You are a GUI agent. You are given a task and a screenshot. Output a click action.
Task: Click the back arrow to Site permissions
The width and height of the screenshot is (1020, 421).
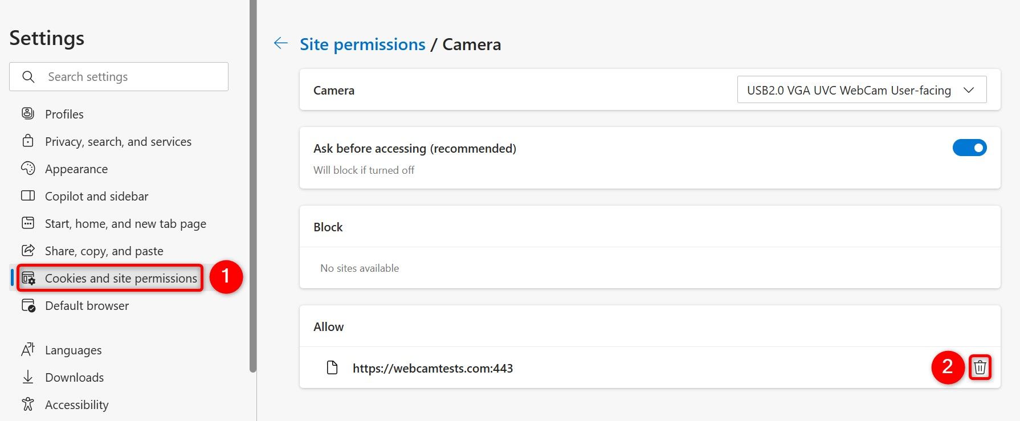pyautogui.click(x=281, y=44)
